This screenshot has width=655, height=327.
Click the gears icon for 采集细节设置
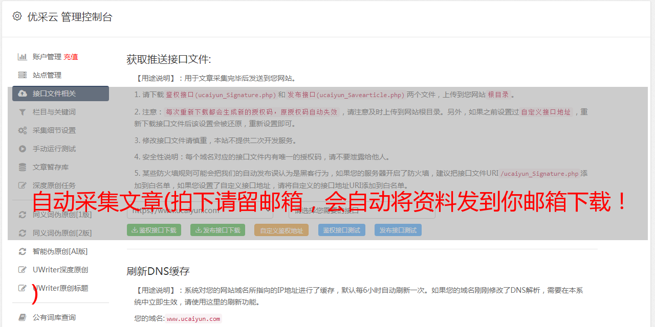[23, 130]
